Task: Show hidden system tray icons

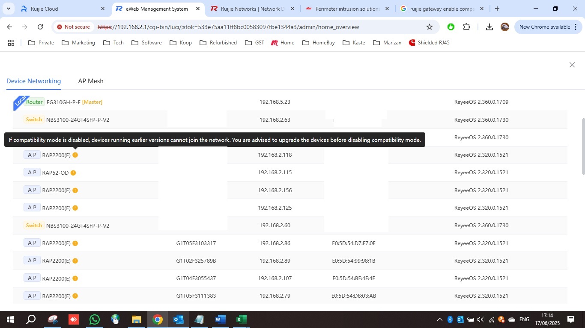Action: [x=440, y=319]
